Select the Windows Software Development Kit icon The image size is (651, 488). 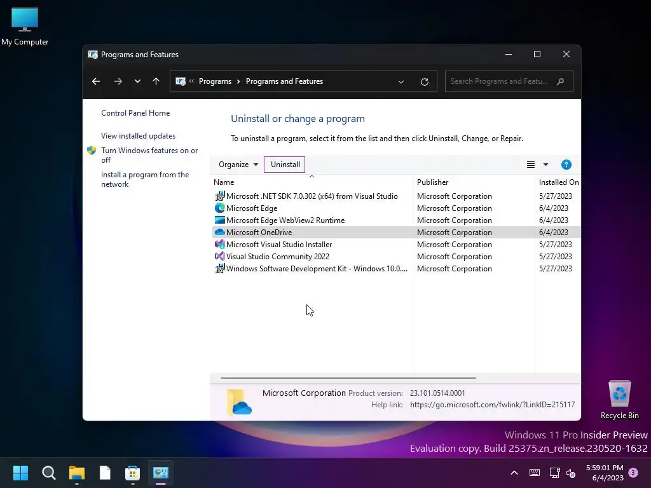pos(219,268)
